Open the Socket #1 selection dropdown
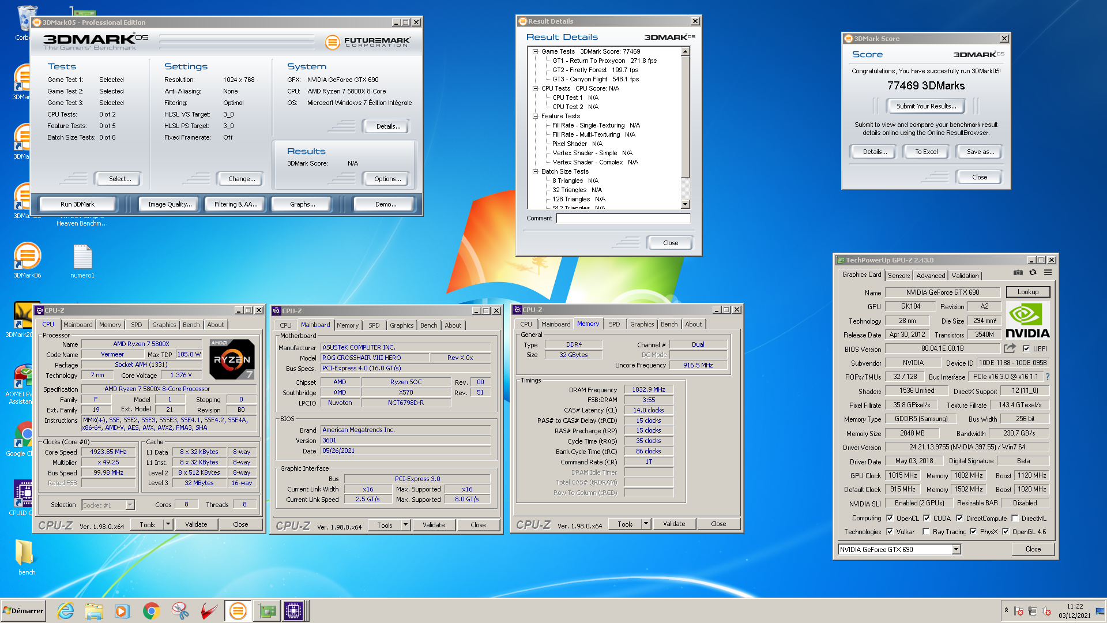The height and width of the screenshot is (623, 1107). tap(130, 505)
